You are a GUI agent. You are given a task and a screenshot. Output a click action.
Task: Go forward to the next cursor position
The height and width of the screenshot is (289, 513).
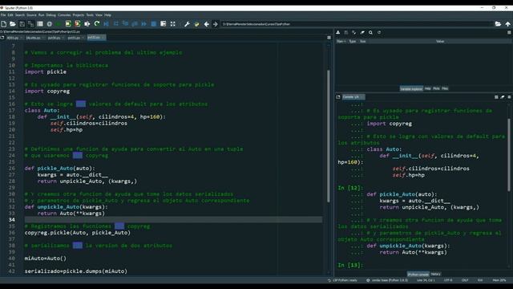click(x=216, y=24)
